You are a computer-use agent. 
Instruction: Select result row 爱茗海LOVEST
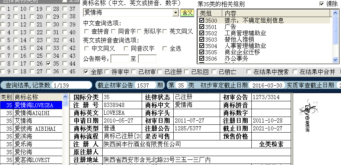31,160
